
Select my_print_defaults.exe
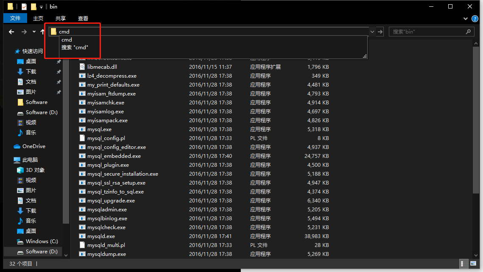coord(113,84)
